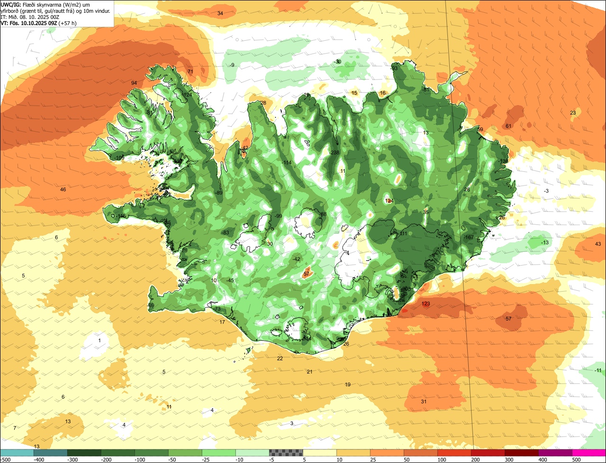Click the map value '59' on the east coast
The height and width of the screenshot is (463, 606).
[x=480, y=130]
